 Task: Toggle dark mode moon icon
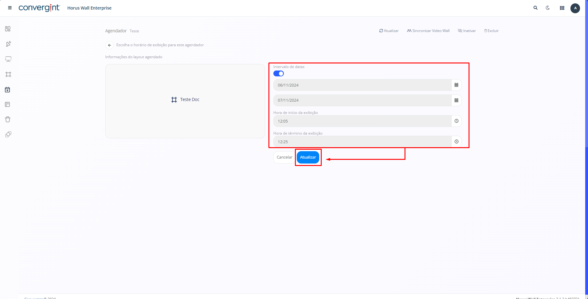click(x=548, y=8)
